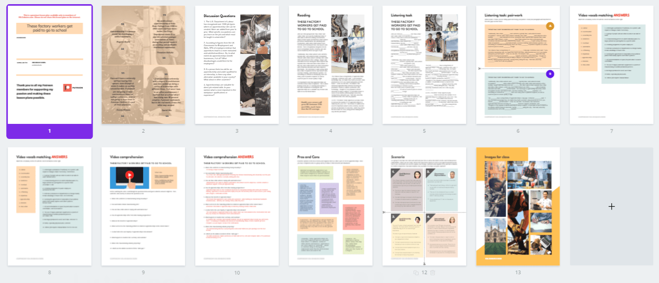Image resolution: width=659 pixels, height=283 pixels.
Task: Open the Discussion Questions page thumbnail
Action: point(237,65)
